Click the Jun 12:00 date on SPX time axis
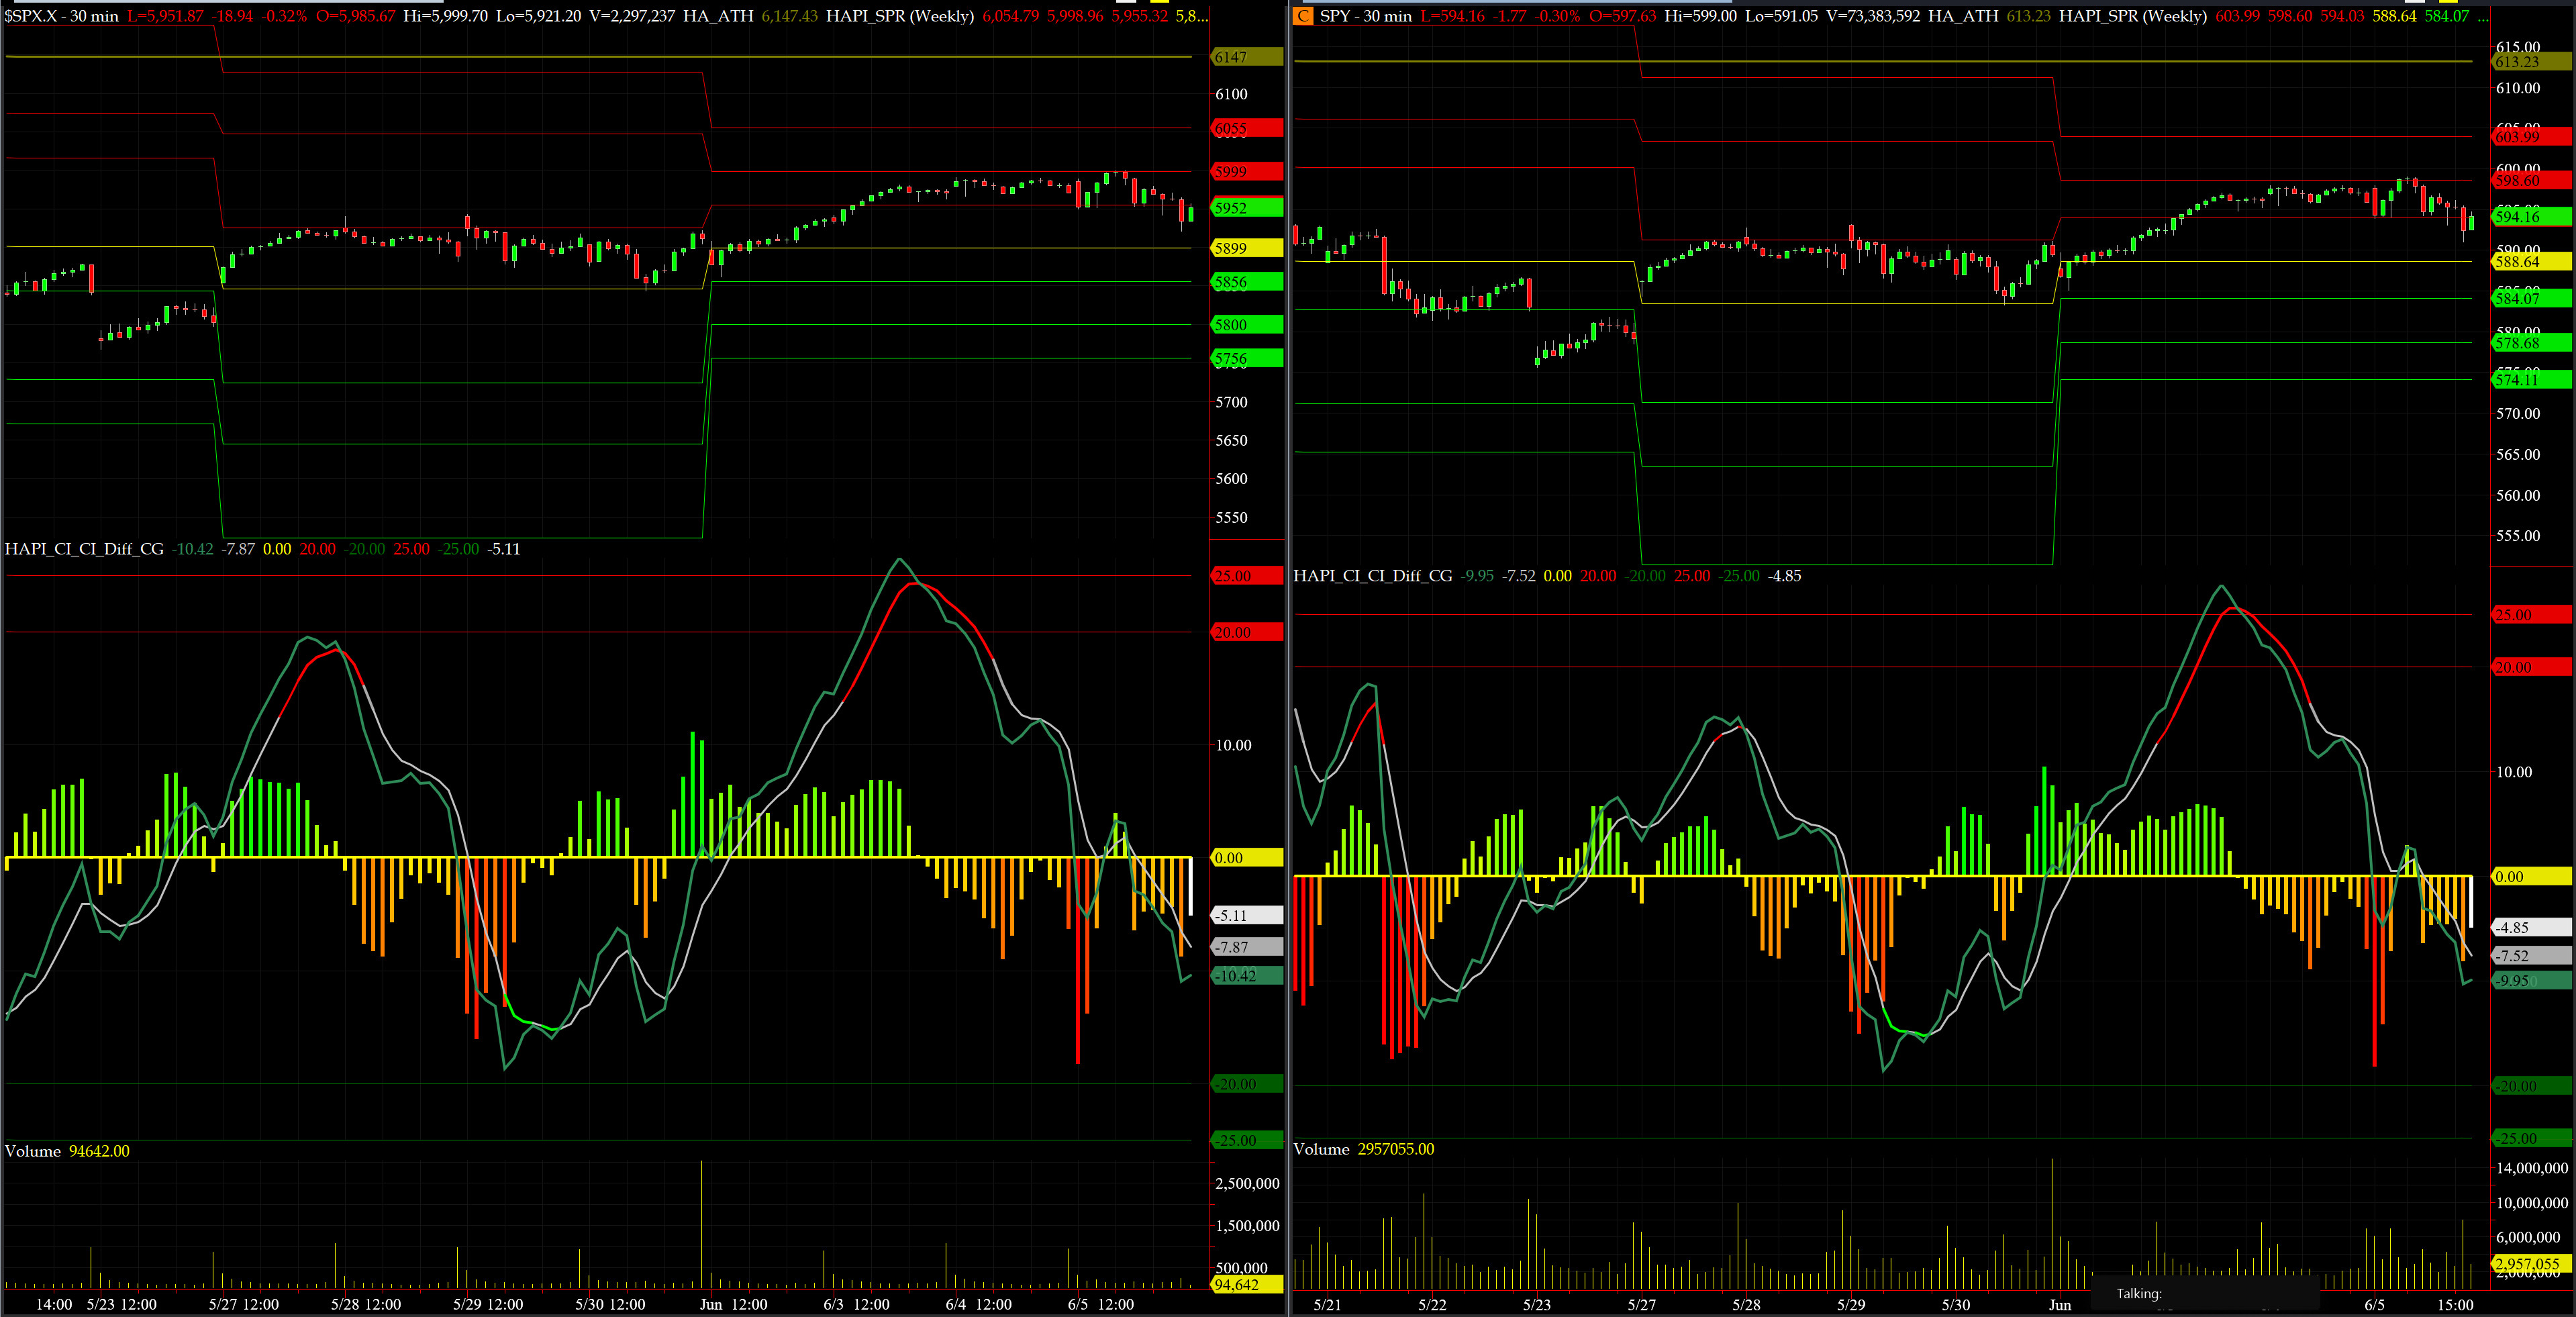The image size is (2576, 1317). 733,1304
